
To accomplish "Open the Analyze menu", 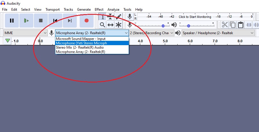I will coord(113,10).
